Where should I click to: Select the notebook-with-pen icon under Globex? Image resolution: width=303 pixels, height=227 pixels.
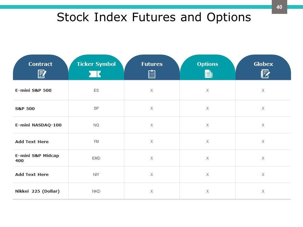(265, 74)
